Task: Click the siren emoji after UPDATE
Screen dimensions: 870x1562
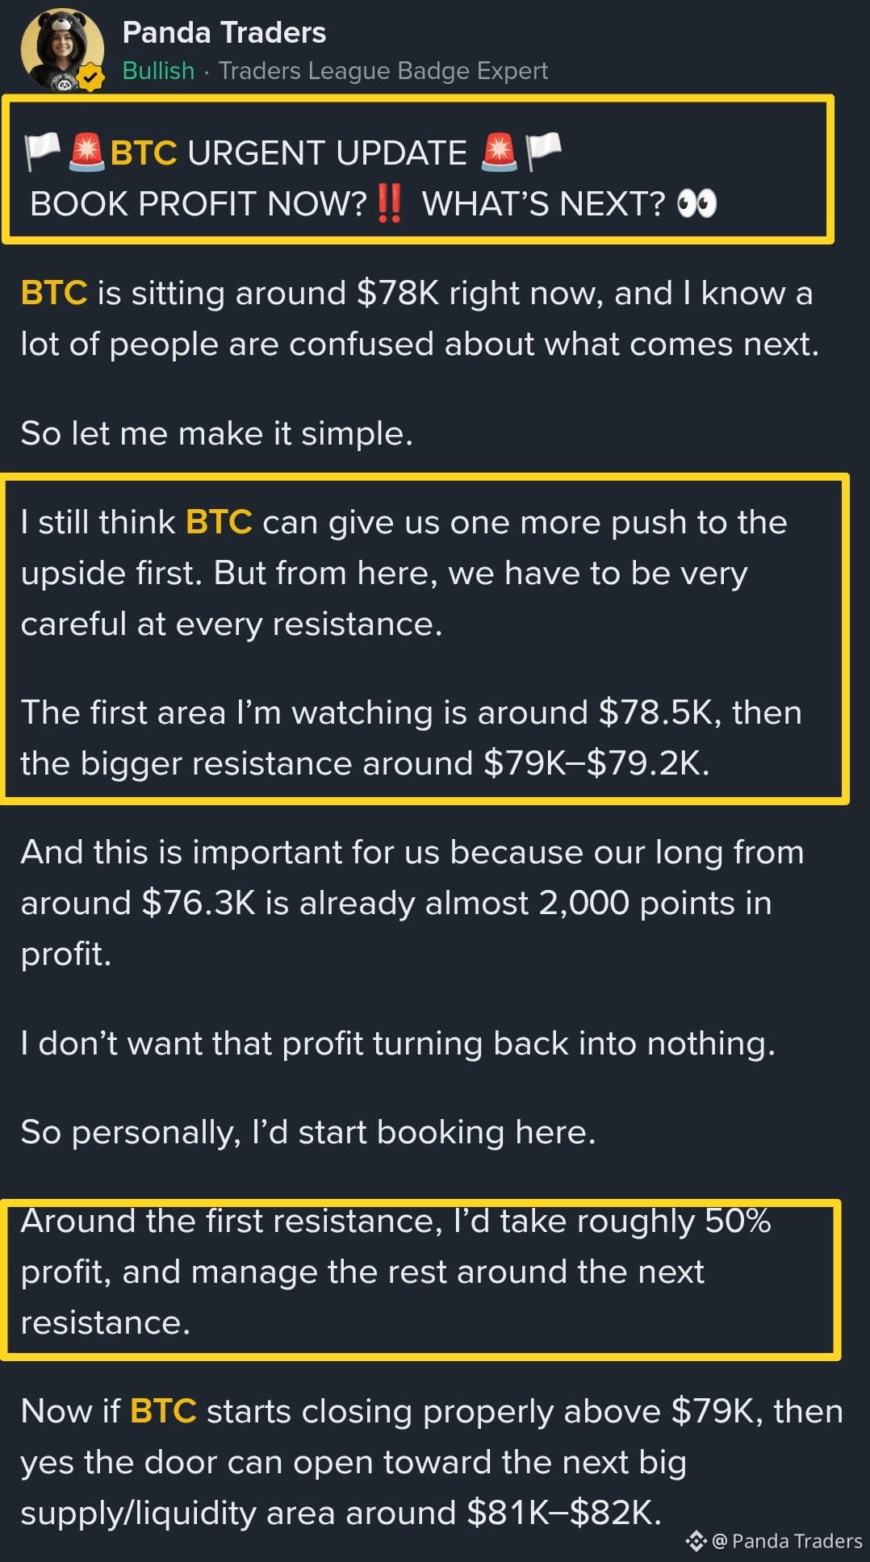Action: pos(499,152)
